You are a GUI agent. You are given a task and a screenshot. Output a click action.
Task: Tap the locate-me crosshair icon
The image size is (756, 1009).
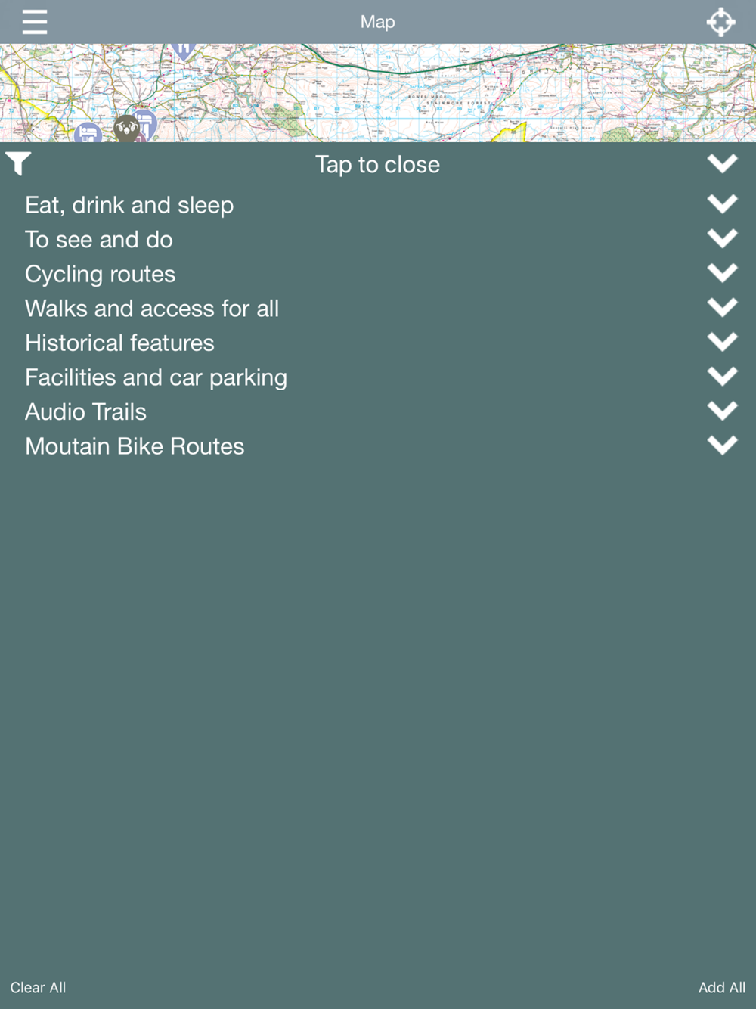tap(720, 22)
